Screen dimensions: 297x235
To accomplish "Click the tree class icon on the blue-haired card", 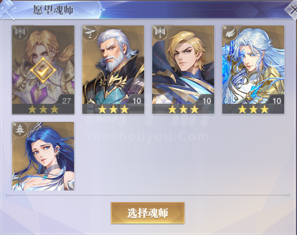I will [20, 129].
